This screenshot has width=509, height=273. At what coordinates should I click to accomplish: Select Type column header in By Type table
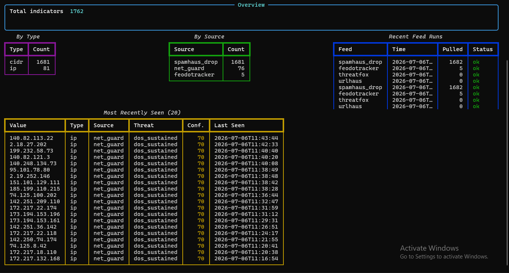(16, 49)
